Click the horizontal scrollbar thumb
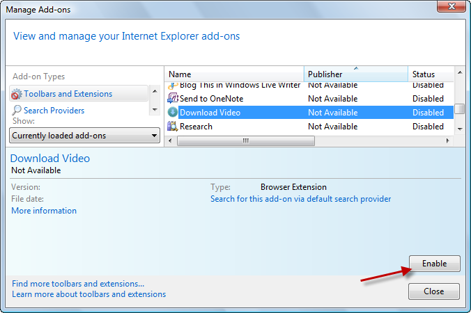 click(x=246, y=141)
